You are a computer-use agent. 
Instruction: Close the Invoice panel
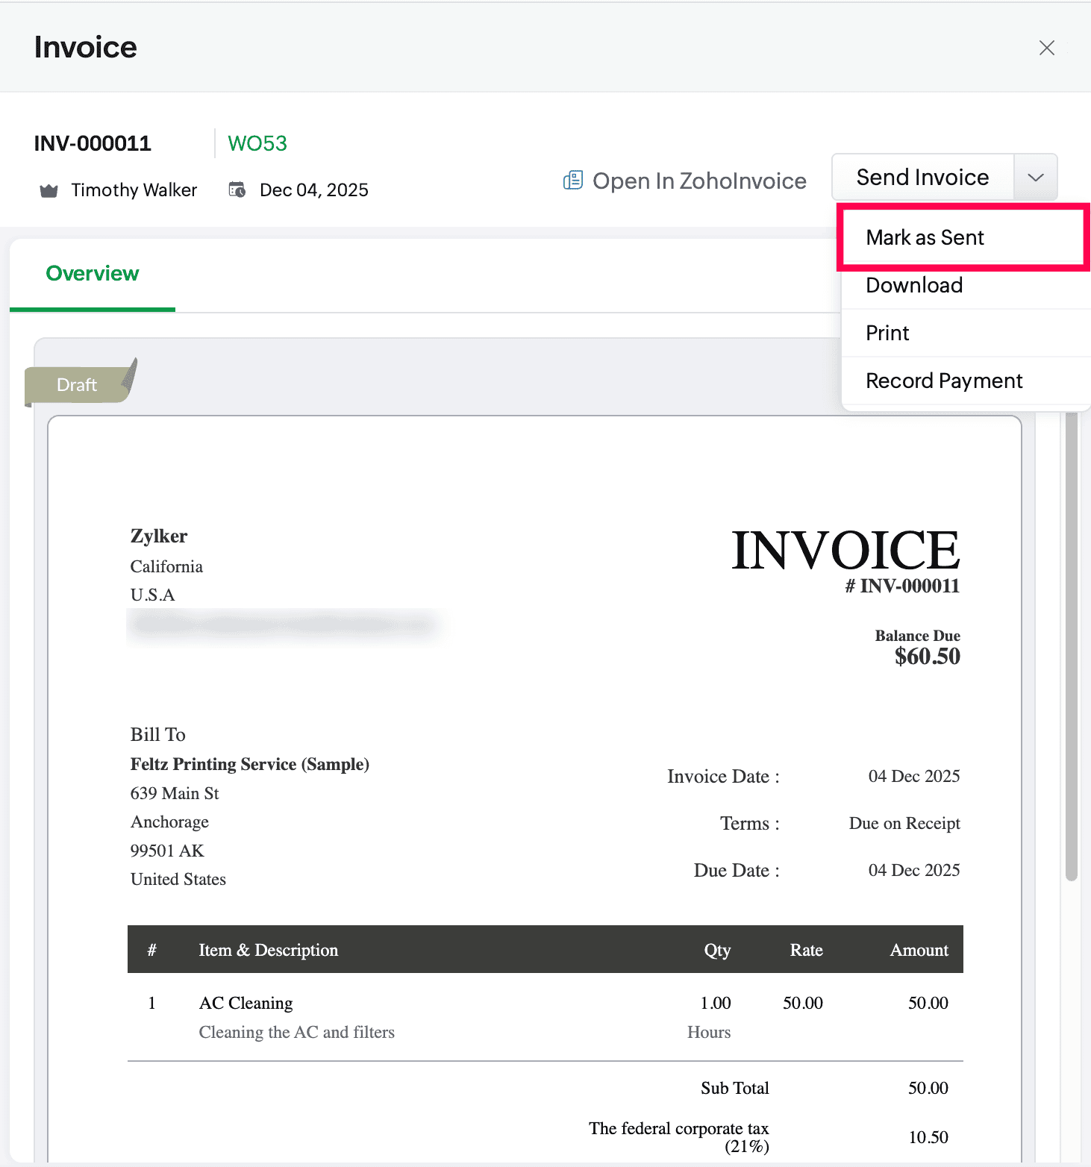click(x=1046, y=48)
